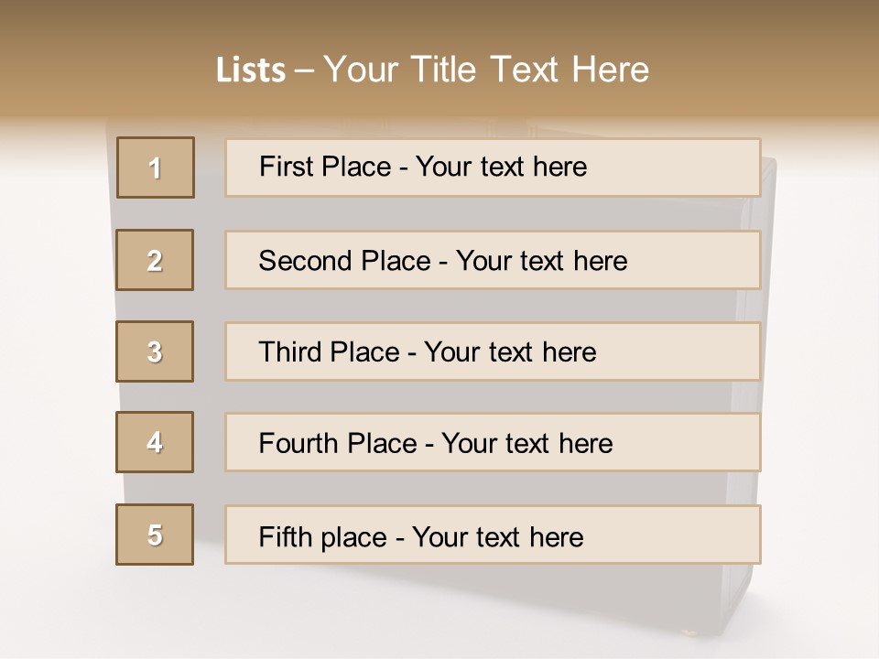Select the number 2 box
879x659 pixels.
point(155,260)
